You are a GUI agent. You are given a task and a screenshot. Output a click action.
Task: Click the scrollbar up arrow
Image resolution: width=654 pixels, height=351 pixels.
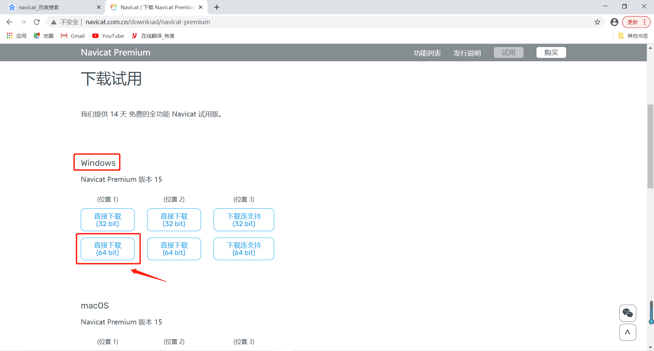(650, 48)
